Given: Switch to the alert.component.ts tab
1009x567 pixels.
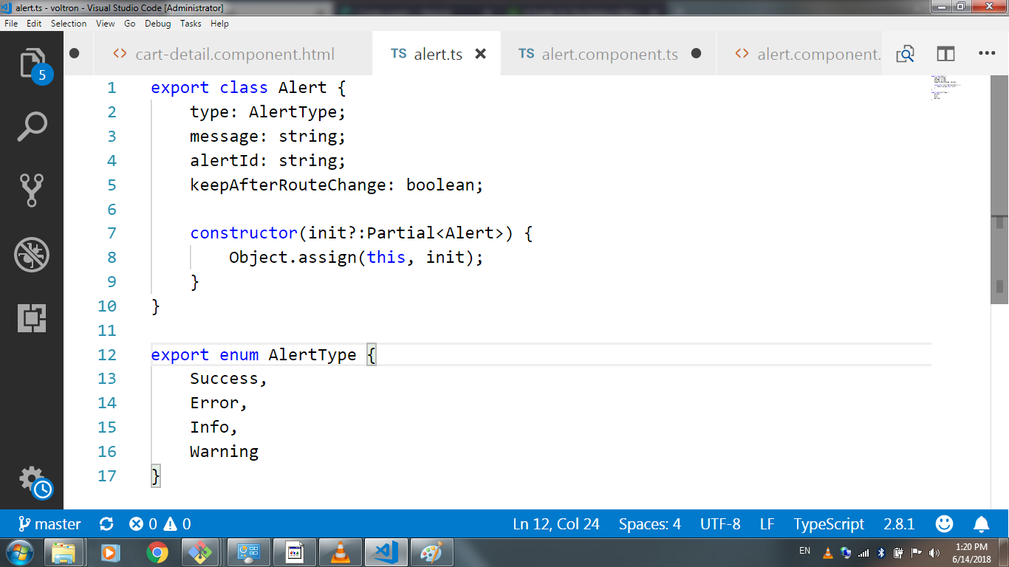Looking at the screenshot, I should [x=608, y=54].
